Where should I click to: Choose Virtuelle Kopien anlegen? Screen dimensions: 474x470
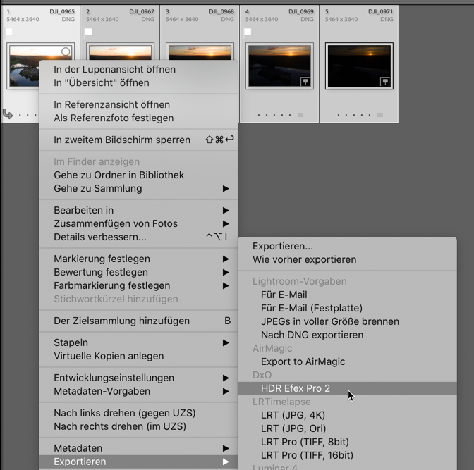[x=138, y=356]
